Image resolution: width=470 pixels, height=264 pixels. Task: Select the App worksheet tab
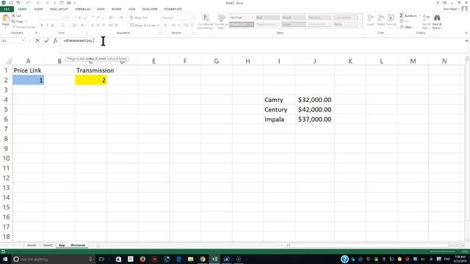click(x=62, y=245)
